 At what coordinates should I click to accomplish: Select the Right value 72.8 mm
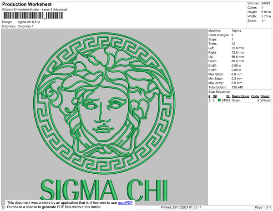238,52
